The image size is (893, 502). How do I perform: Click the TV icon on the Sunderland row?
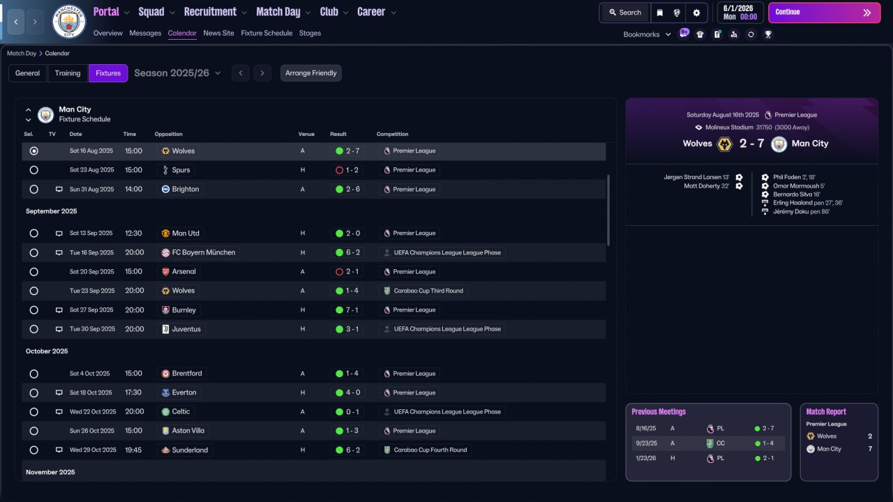[x=59, y=450]
